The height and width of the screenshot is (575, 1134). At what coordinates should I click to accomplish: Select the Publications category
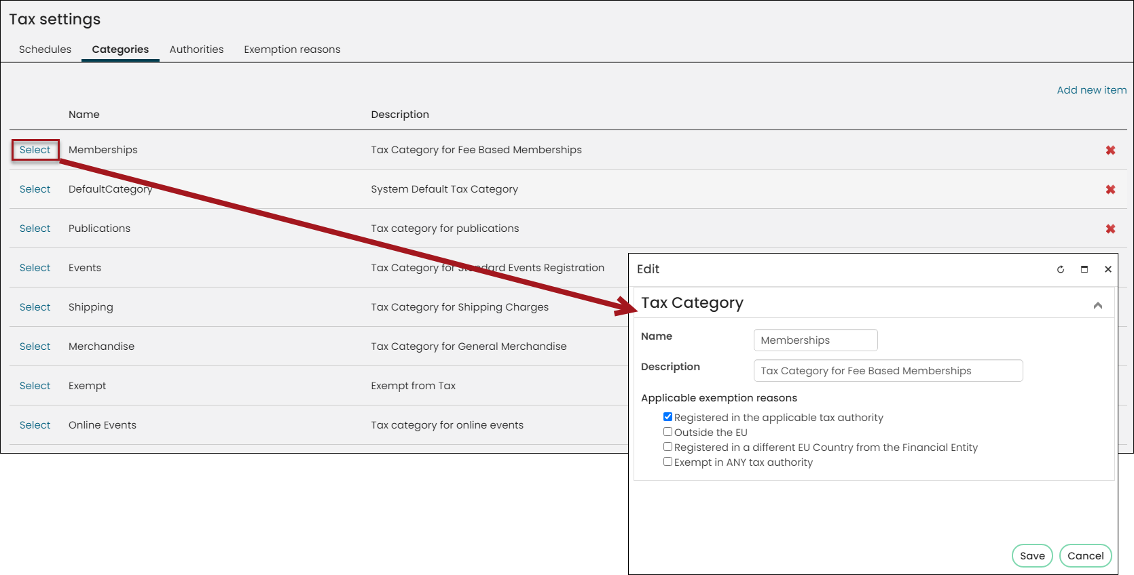35,229
